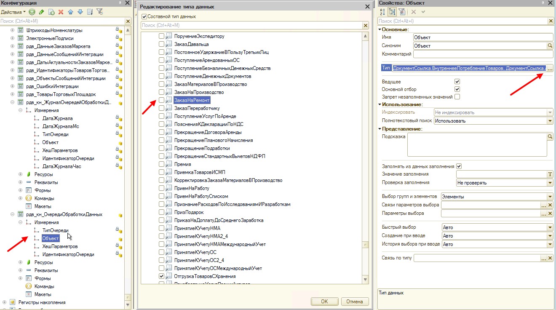Click the OK button

324,302
